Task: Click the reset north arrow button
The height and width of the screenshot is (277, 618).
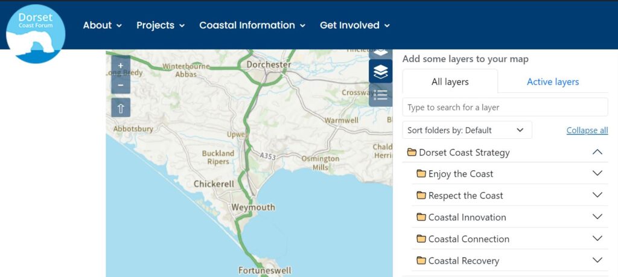Action: pos(121,108)
